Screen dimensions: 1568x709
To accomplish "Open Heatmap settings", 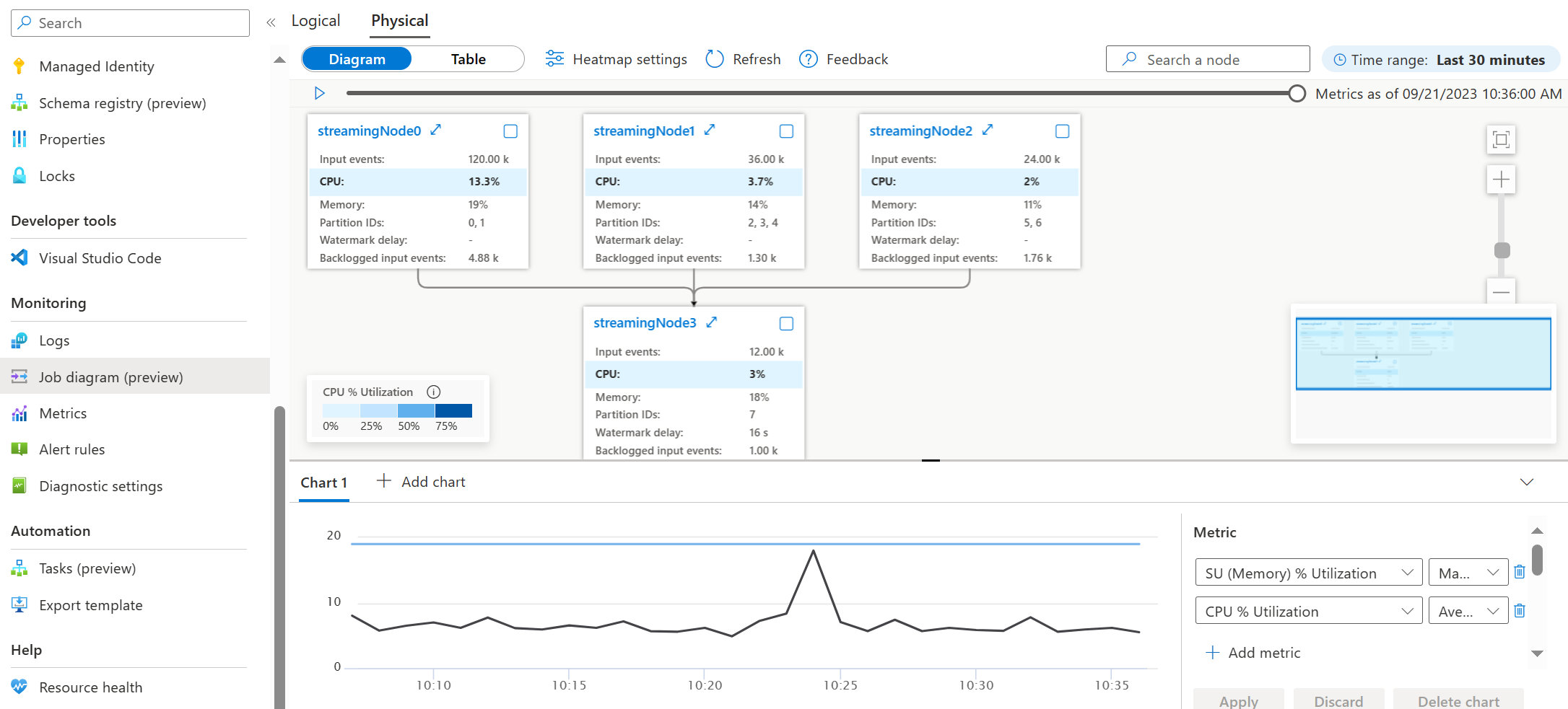I will point(616,59).
